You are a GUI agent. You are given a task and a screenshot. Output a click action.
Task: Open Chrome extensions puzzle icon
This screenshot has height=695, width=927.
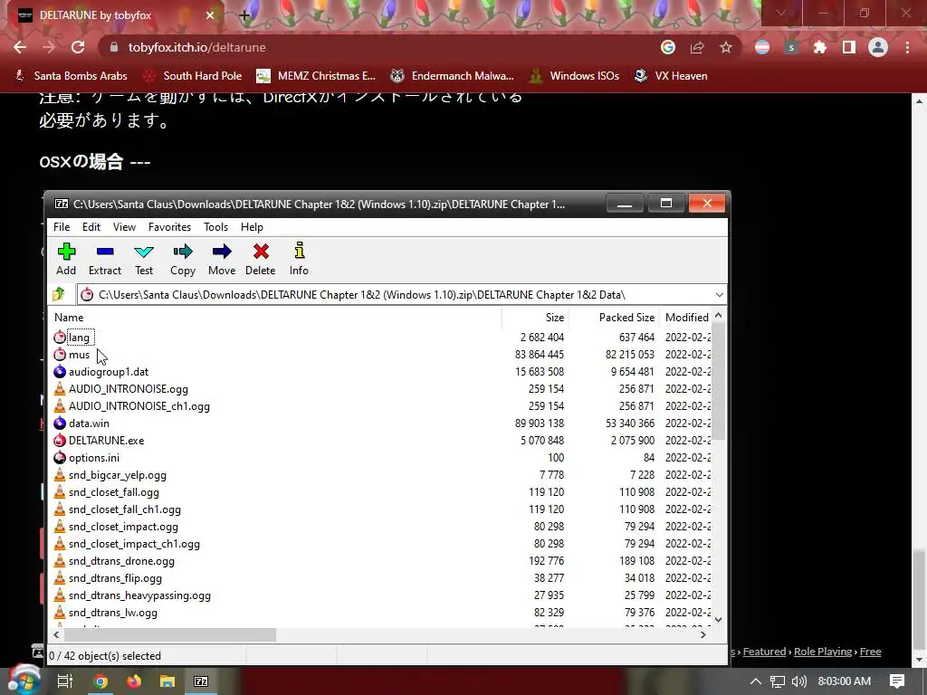click(820, 47)
